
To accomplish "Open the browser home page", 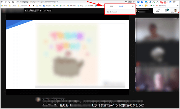I will pyautogui.click(x=13, y=2).
